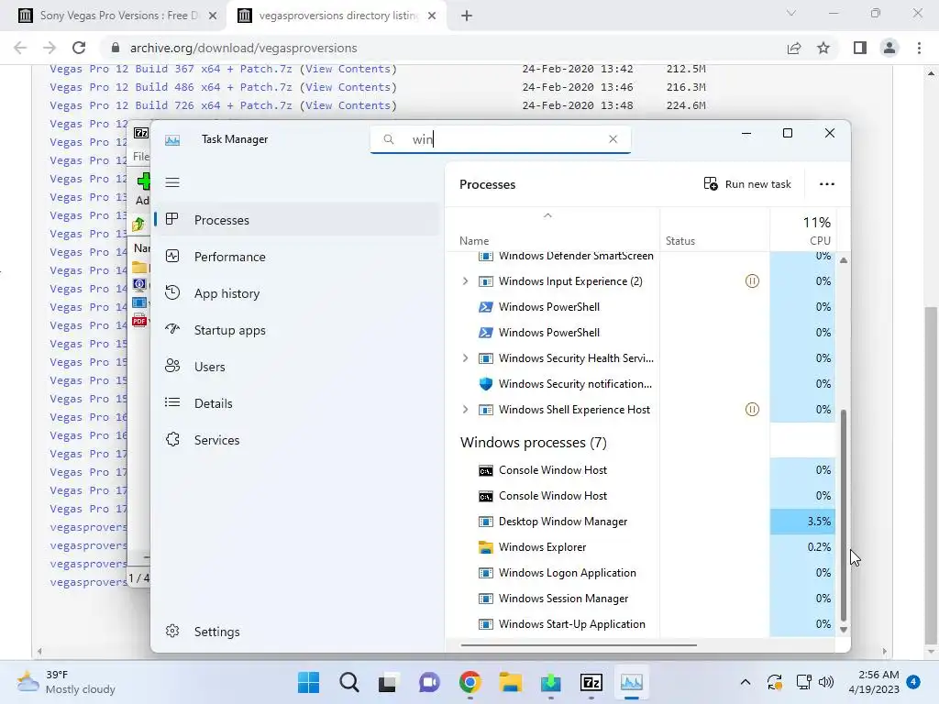This screenshot has height=704, width=939.
Task: Click the Run new task button
Action: pos(747,184)
